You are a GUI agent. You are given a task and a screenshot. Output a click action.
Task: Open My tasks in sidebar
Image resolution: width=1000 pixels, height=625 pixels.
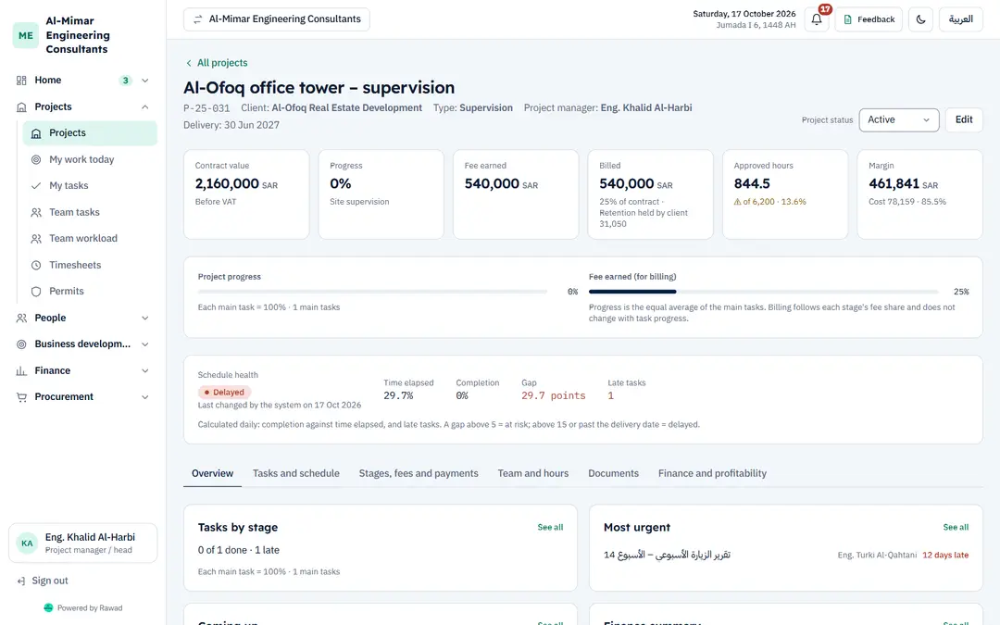point(90,185)
